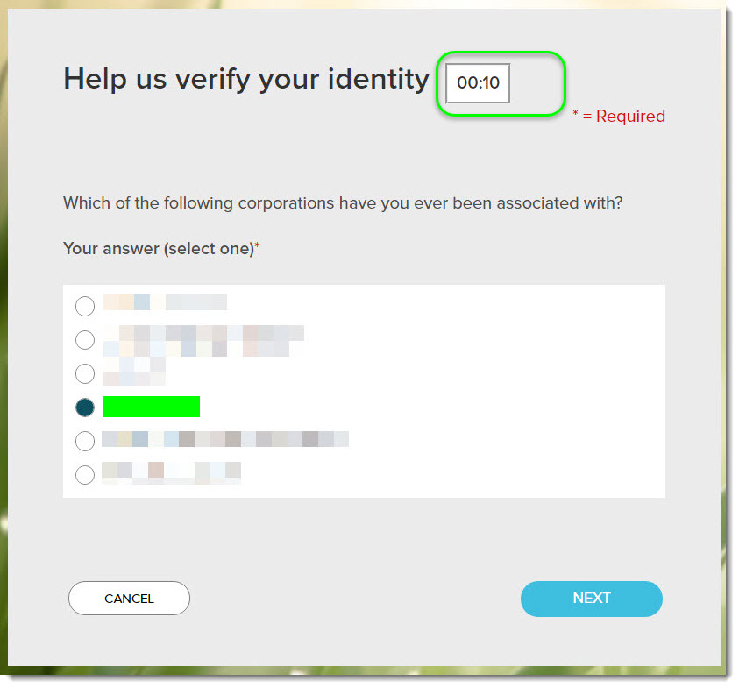739x688 pixels.
Task: Click the third blurred answer text
Action: pos(134,372)
